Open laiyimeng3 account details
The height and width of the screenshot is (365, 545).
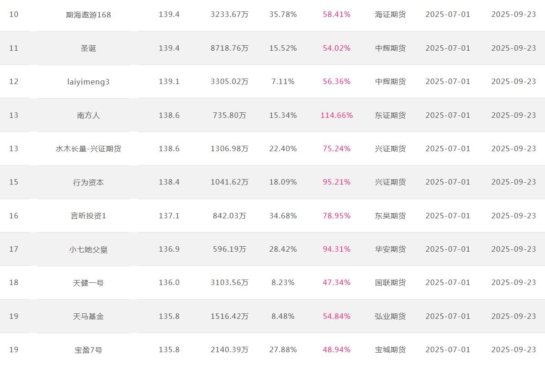[88, 82]
